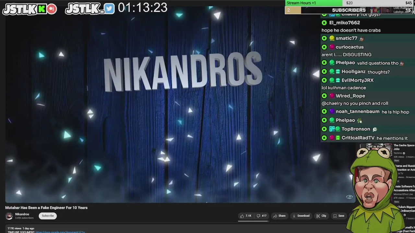The image size is (415, 233).
Task: Click message 'lol kuihman cadence'
Action: tap(344, 88)
